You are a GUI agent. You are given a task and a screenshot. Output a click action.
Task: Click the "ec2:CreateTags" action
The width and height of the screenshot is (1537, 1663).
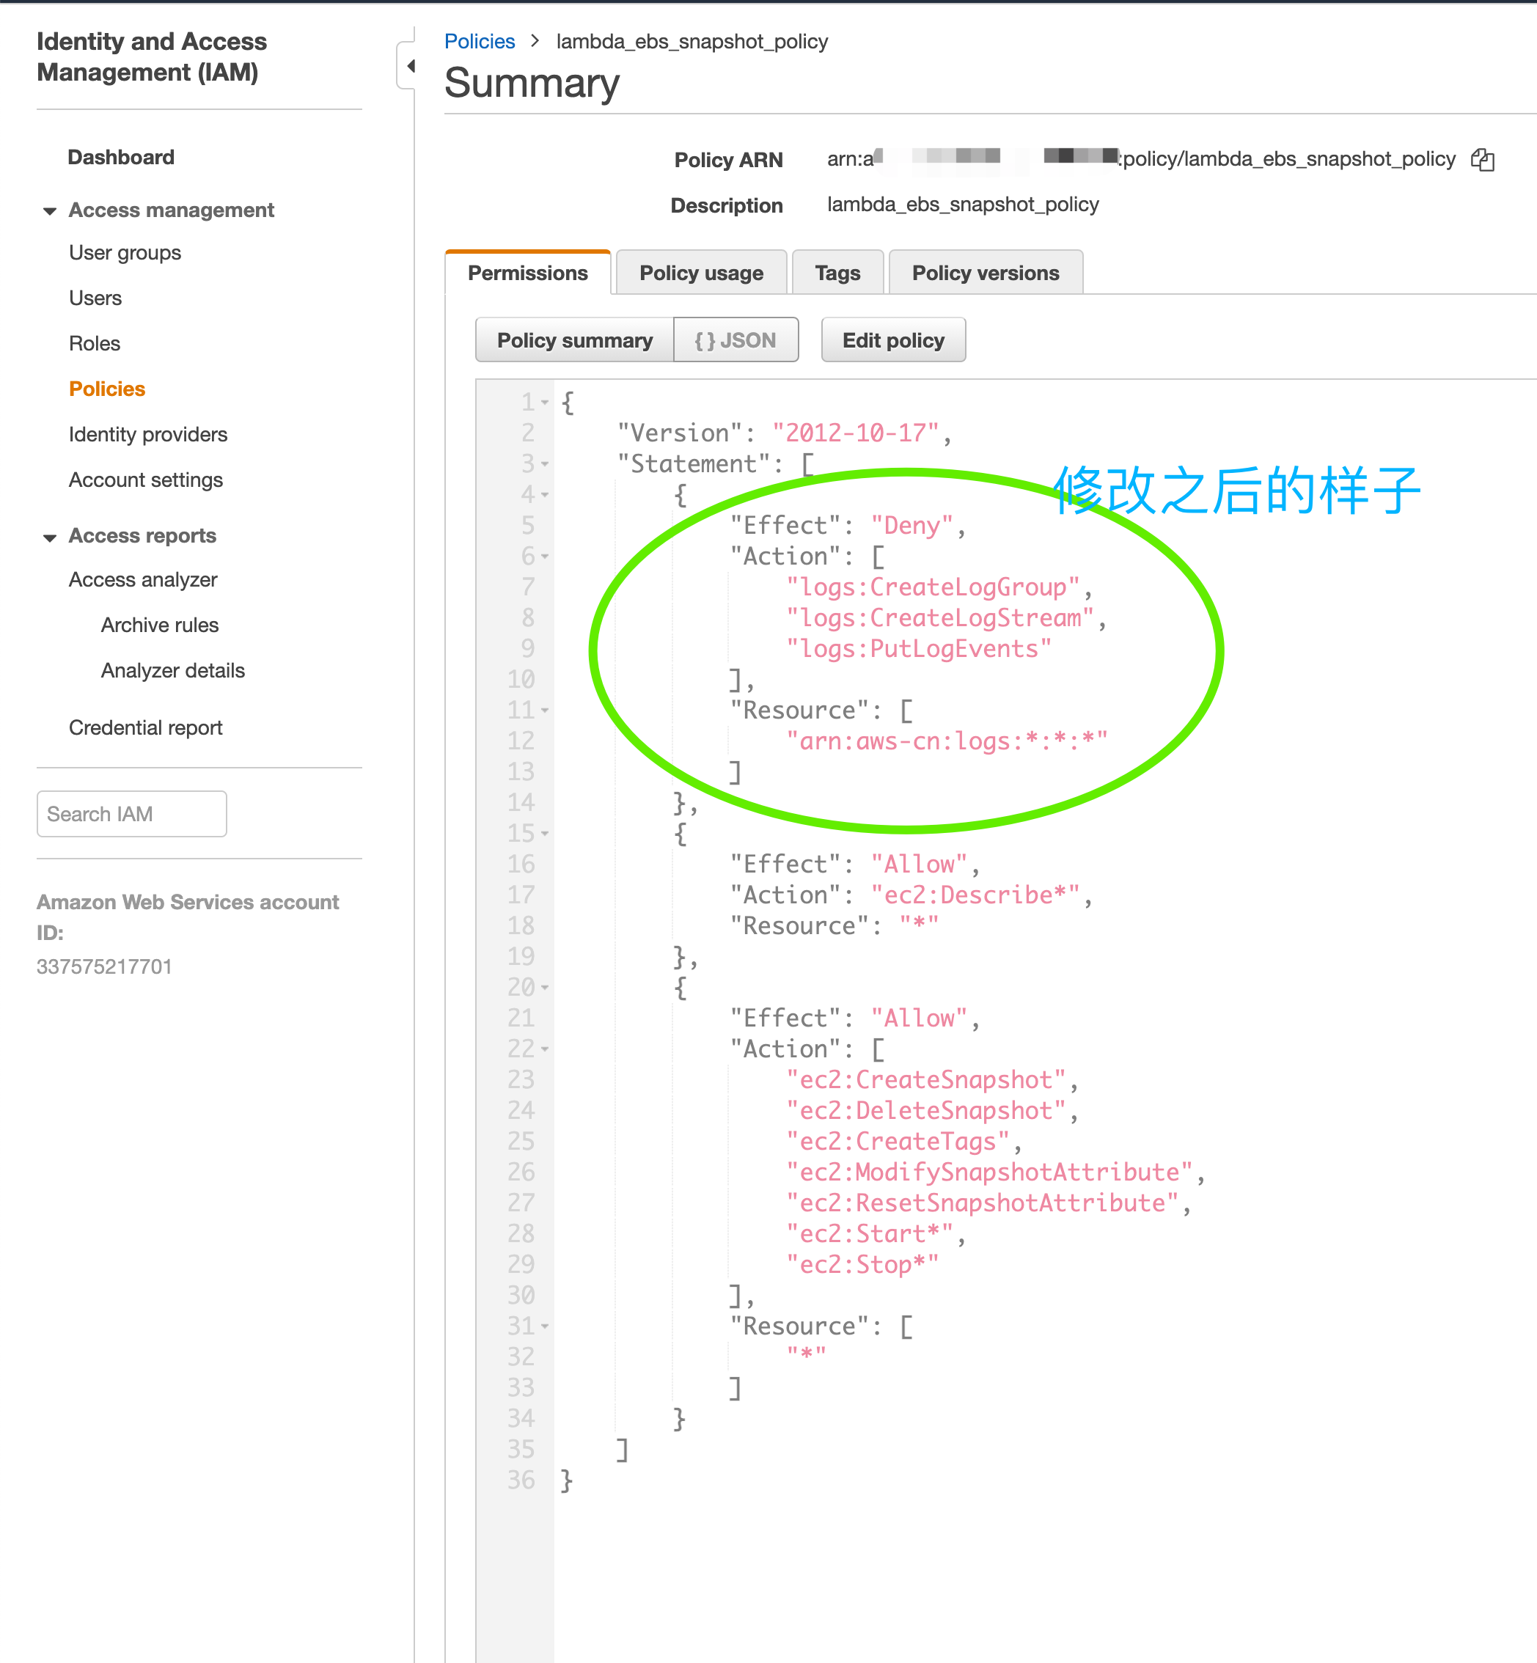[x=898, y=1141]
